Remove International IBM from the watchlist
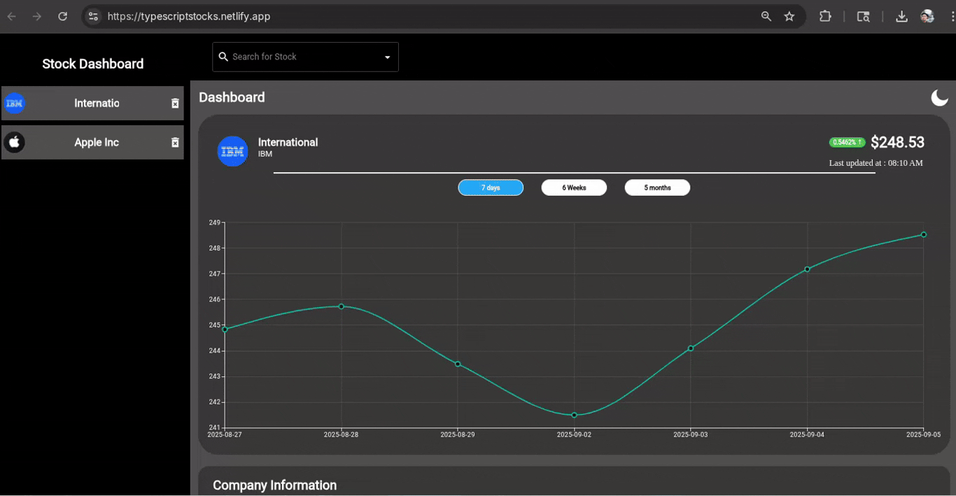 [175, 103]
